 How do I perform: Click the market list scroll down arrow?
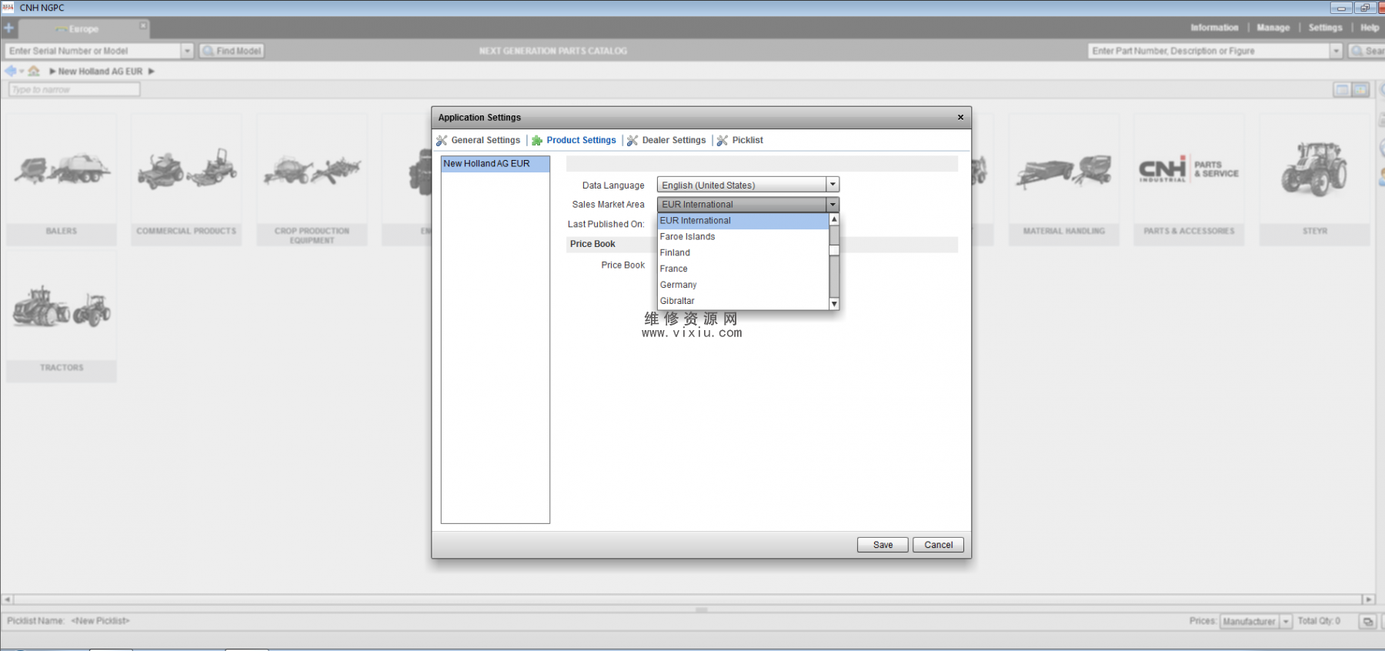[834, 304]
